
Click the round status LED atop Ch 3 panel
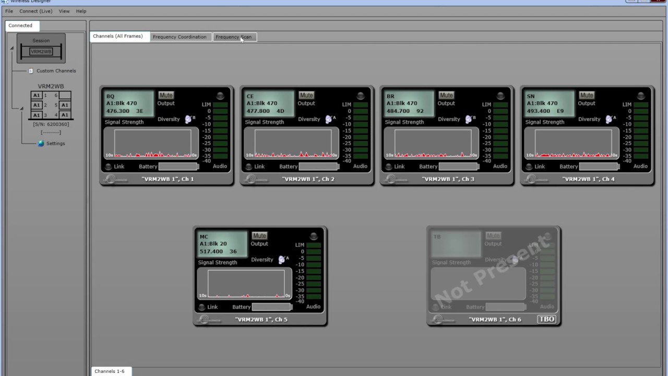tap(500, 96)
